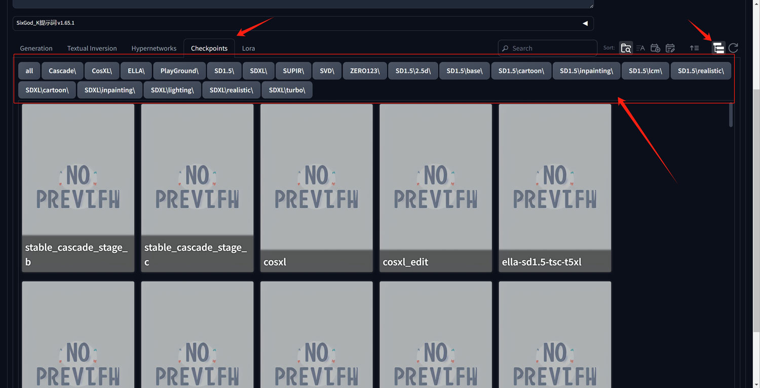Screen dimensions: 760x388
Task: Sort checkpoints by name icon
Action: 640,48
